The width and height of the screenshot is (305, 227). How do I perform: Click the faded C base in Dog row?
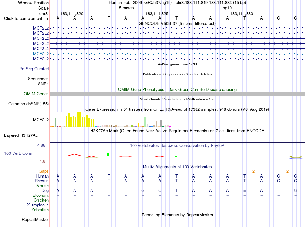[x=160, y=190]
